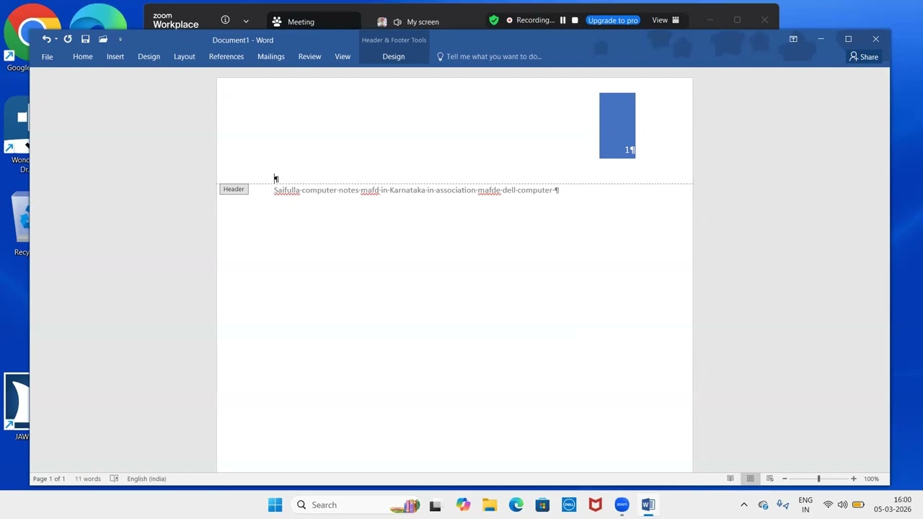The image size is (923, 519).
Task: Click the 100% zoom level indicator
Action: 871,479
